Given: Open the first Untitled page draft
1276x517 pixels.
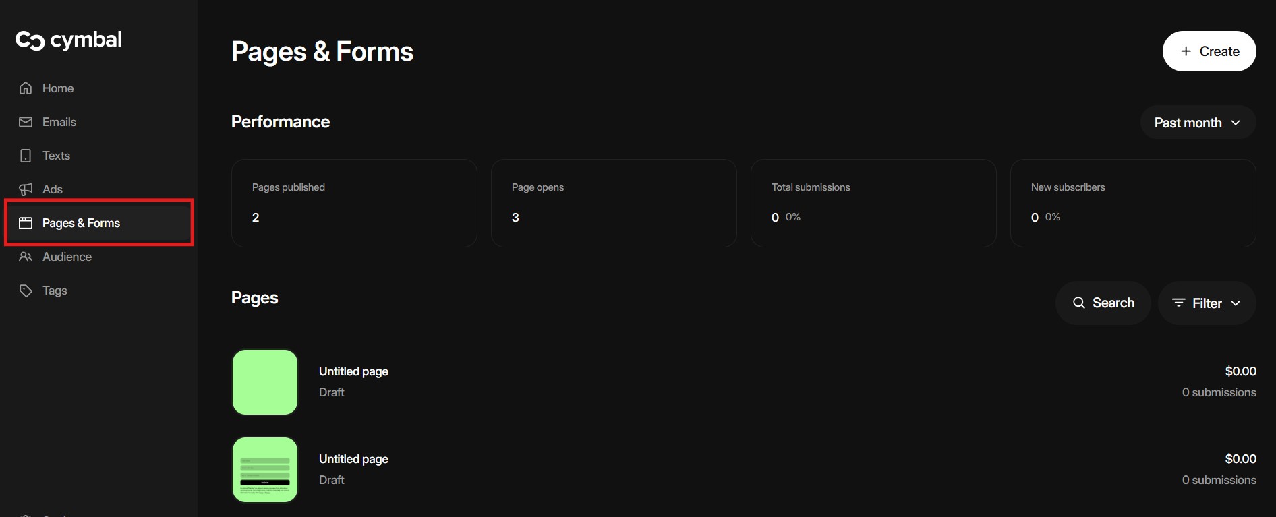Looking at the screenshot, I should pyautogui.click(x=353, y=371).
